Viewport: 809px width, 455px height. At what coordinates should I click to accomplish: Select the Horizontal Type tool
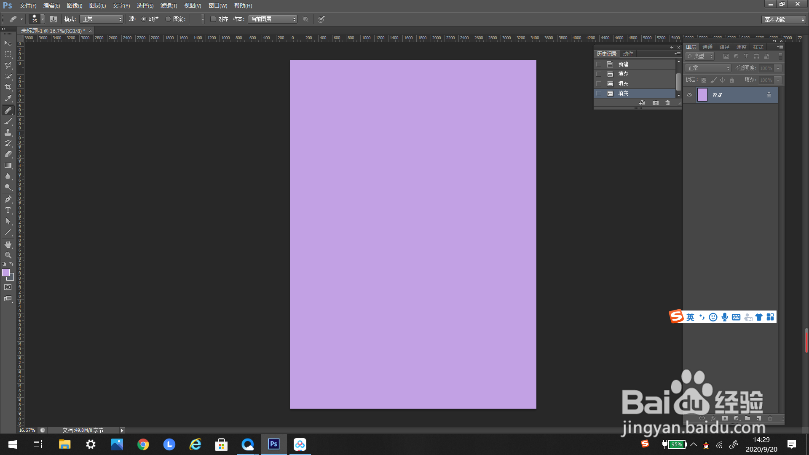tap(8, 210)
